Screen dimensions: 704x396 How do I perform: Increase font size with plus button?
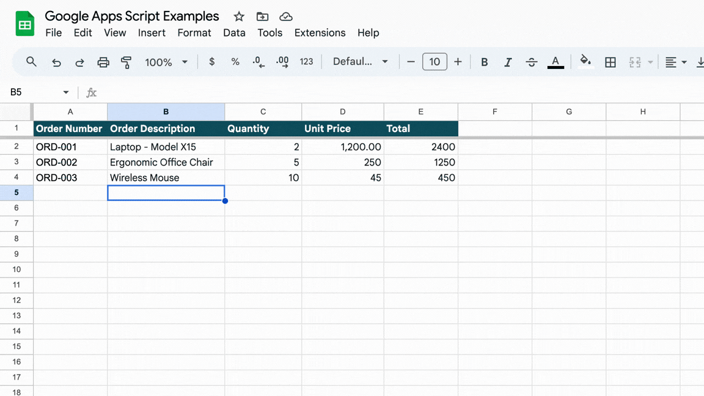pos(458,62)
